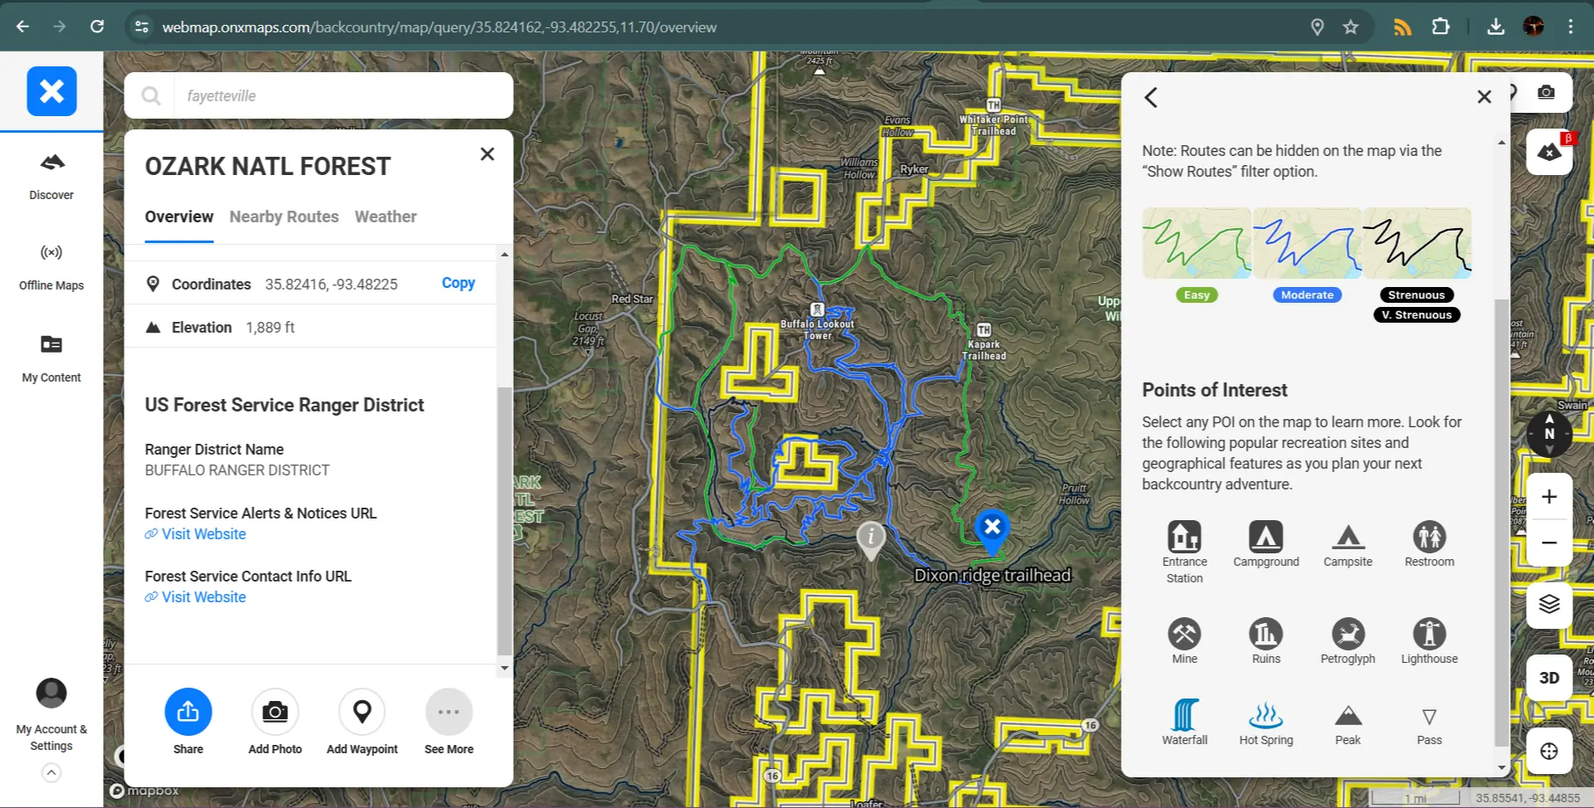Image resolution: width=1594 pixels, height=808 pixels.
Task: Open the Weather tab
Action: (x=385, y=217)
